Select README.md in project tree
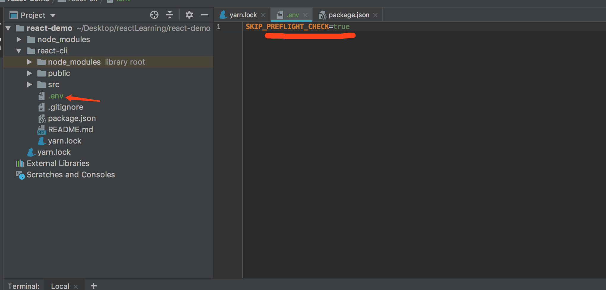 pyautogui.click(x=71, y=130)
